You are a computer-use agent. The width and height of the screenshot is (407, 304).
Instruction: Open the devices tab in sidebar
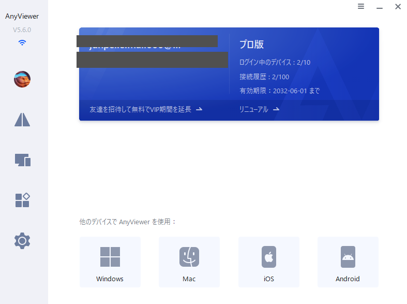pos(23,160)
